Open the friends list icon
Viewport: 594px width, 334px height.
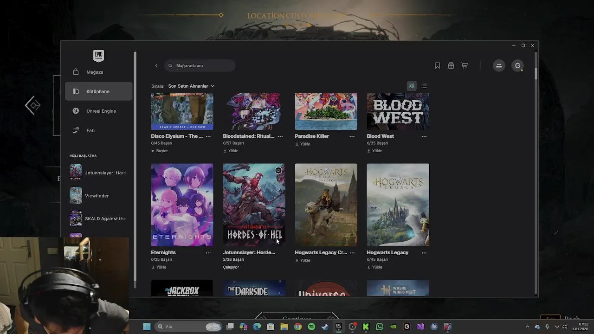(x=499, y=66)
